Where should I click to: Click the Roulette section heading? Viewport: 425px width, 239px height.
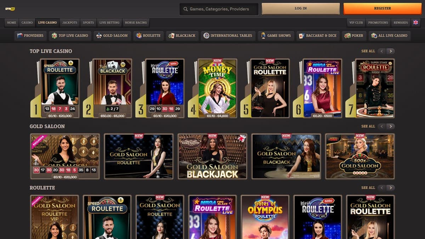point(42,188)
